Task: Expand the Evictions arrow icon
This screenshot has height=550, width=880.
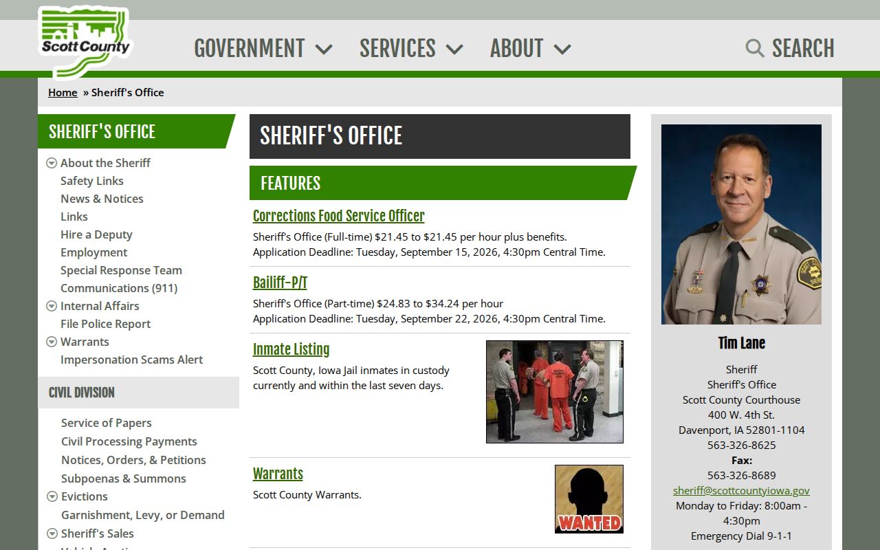Action: (x=52, y=496)
